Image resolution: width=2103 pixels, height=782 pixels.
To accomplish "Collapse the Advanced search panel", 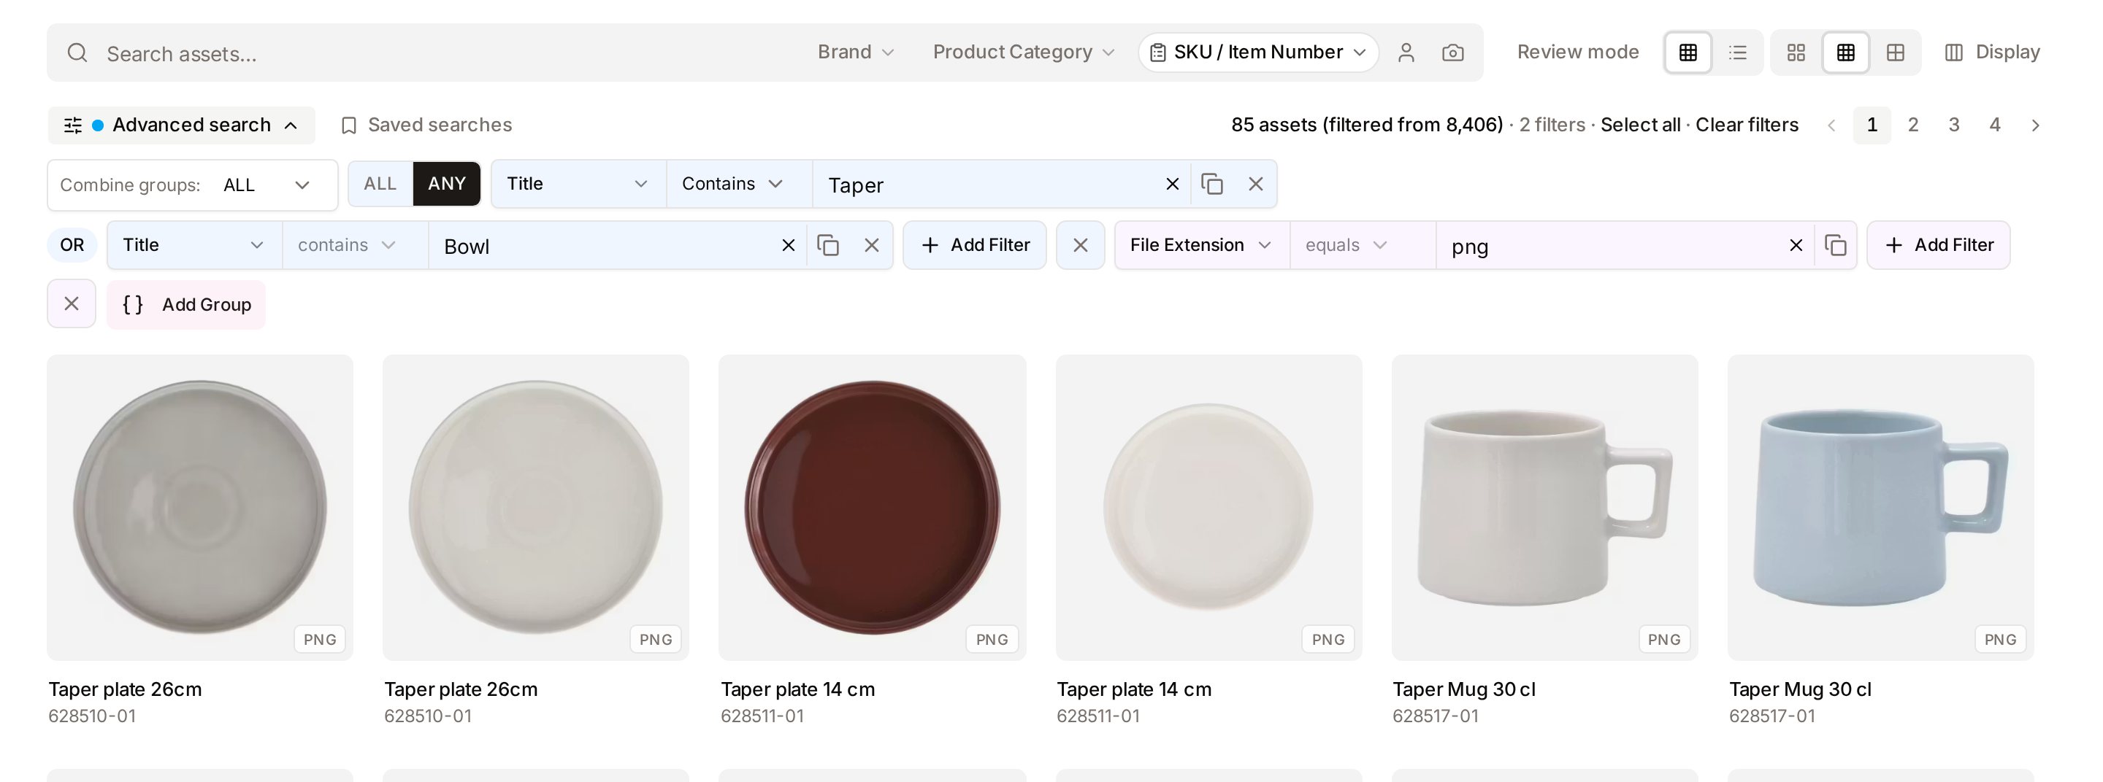I will tap(181, 125).
